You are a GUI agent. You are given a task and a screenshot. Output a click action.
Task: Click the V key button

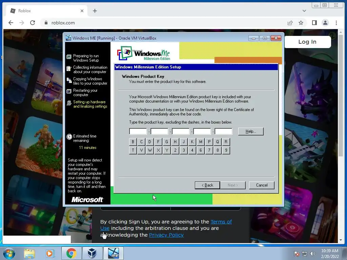coord(141,150)
